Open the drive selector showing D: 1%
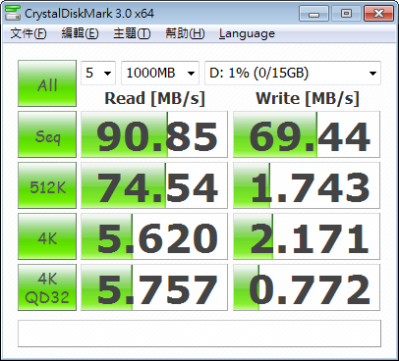This screenshot has width=399, height=361. pos(293,73)
